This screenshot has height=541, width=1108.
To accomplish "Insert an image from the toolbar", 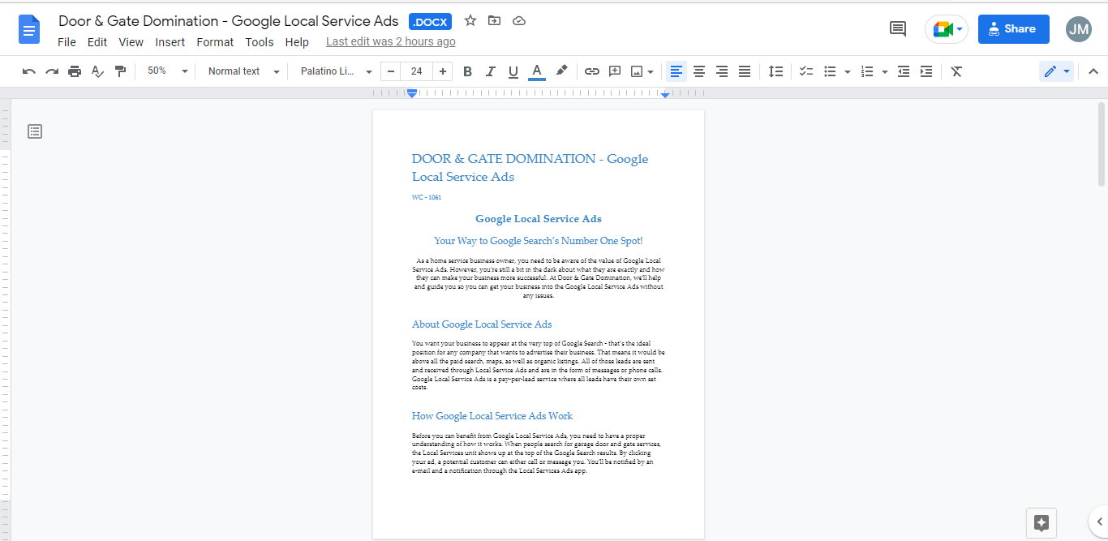I will point(637,71).
